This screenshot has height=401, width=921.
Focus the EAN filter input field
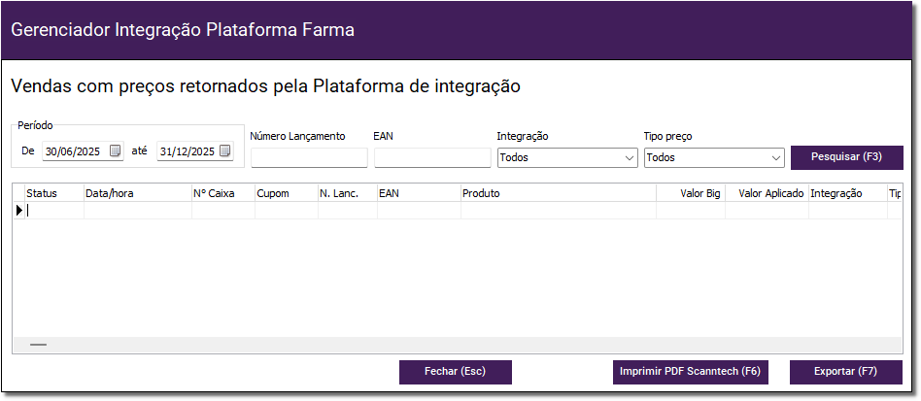coord(432,158)
